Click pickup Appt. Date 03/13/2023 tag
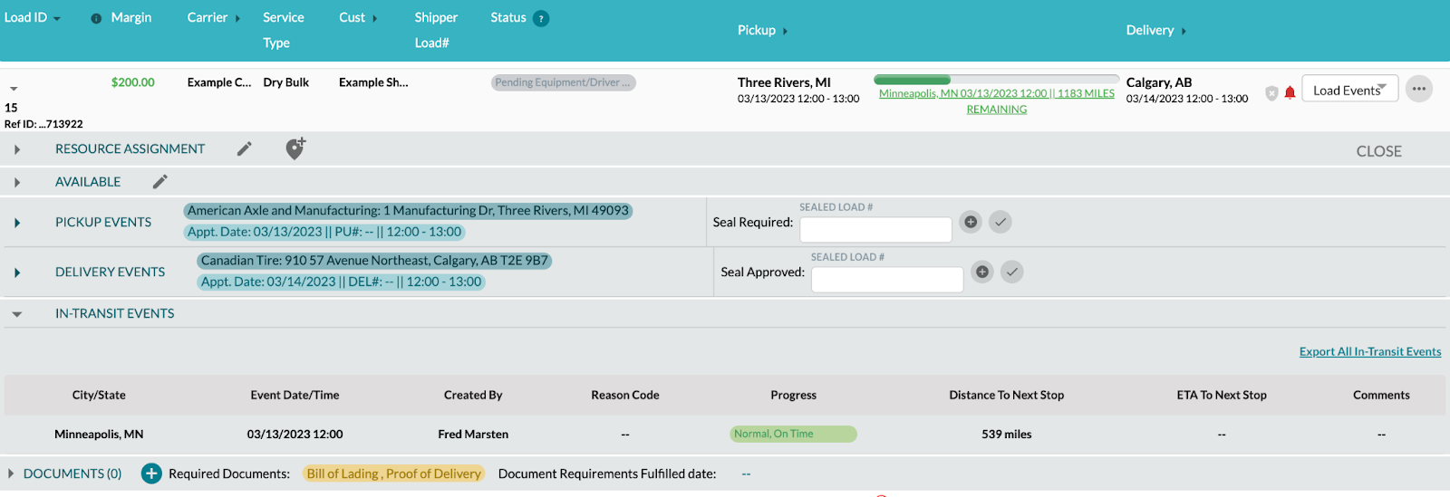This screenshot has height=497, width=1450. (x=324, y=232)
